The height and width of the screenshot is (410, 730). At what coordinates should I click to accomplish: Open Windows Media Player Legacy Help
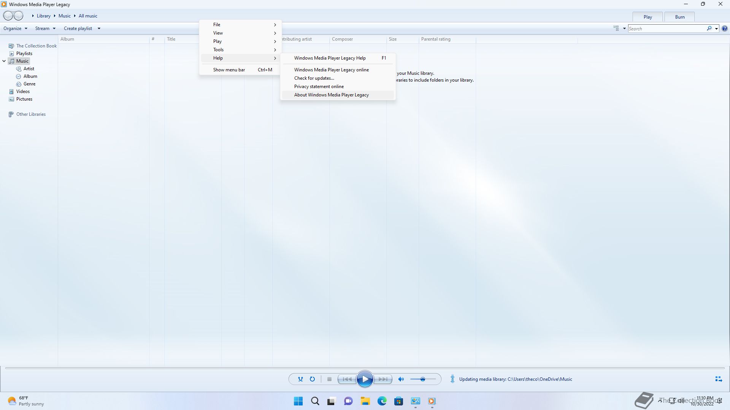338,58
